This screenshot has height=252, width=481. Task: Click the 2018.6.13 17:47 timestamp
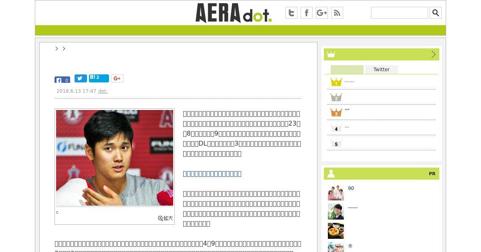[x=76, y=91]
